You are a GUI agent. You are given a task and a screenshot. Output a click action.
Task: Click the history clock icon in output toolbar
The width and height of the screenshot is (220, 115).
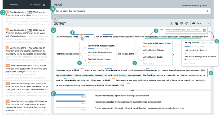point(187,23)
